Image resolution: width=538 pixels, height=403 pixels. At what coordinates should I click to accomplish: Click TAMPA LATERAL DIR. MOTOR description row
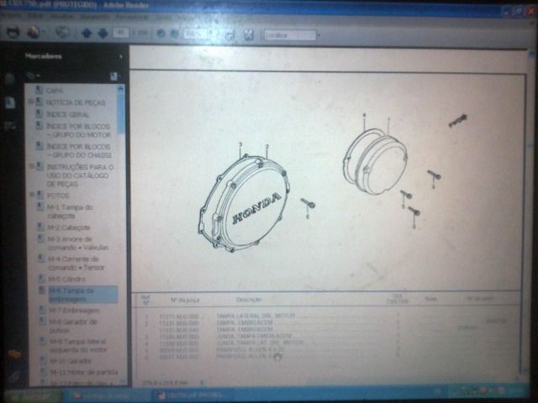[x=256, y=316]
